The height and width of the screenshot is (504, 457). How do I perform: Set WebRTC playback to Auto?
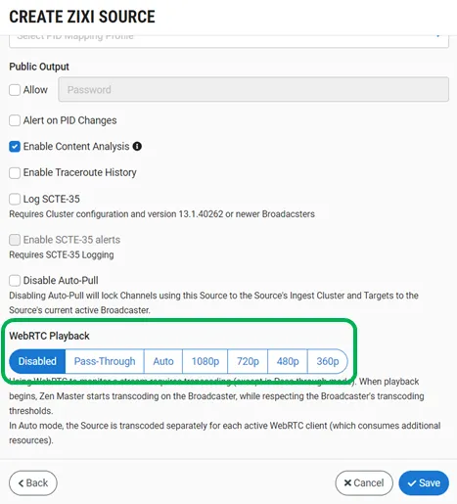(163, 361)
